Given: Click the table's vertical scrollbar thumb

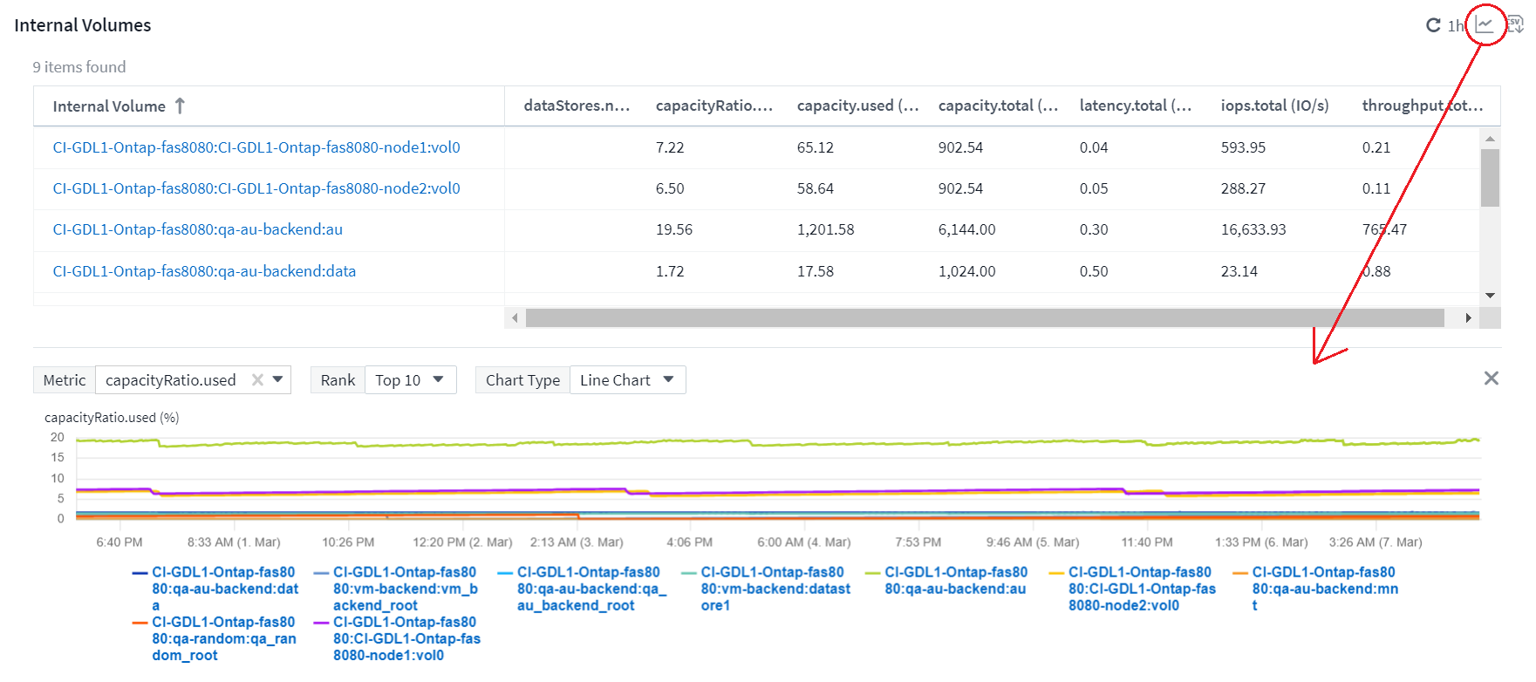Looking at the screenshot, I should (1490, 178).
